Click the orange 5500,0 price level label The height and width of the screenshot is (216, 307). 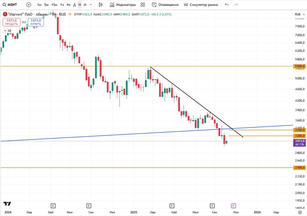[299, 66]
